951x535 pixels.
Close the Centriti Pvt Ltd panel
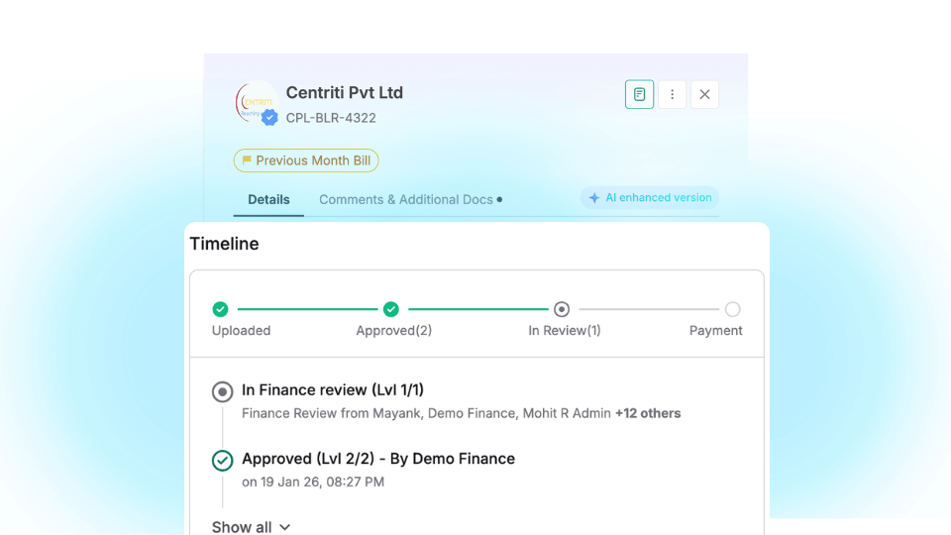tap(704, 94)
